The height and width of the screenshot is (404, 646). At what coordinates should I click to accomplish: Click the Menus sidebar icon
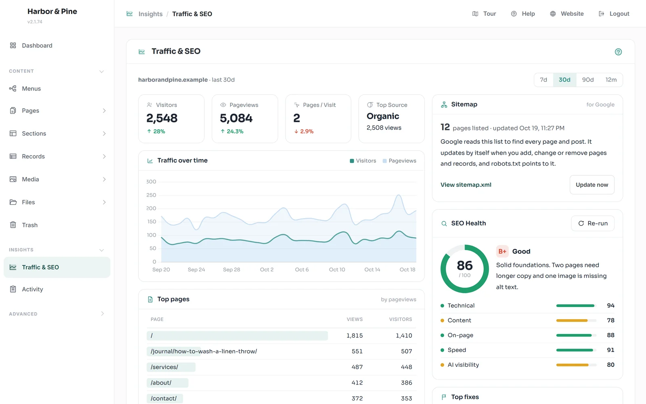tap(13, 88)
